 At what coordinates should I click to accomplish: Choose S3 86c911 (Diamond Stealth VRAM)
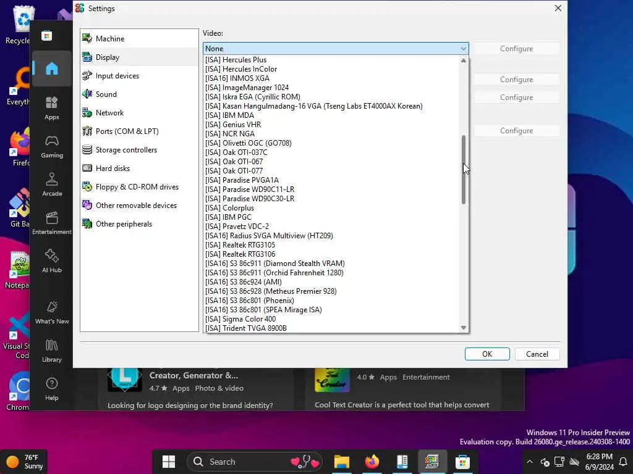click(331, 264)
